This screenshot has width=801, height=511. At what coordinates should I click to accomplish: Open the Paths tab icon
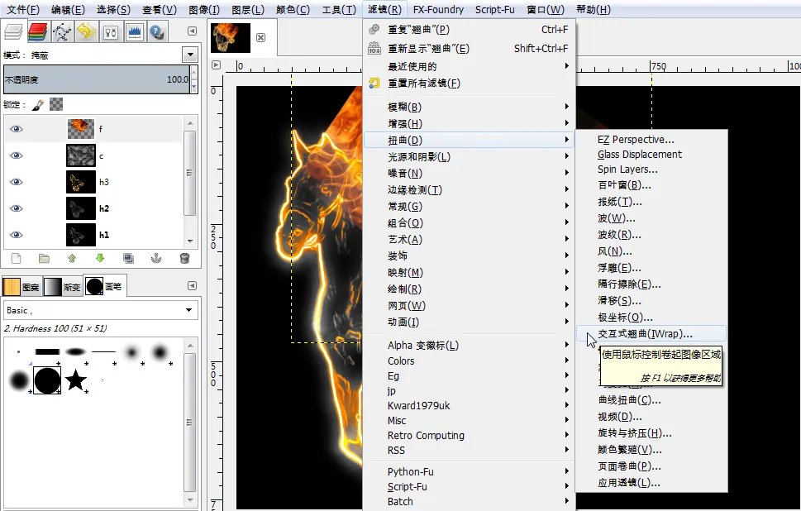pyautogui.click(x=62, y=32)
